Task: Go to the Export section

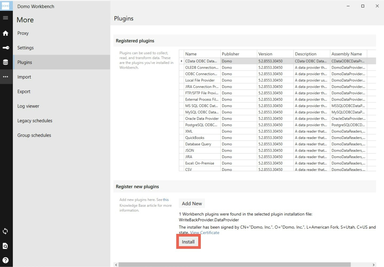Action: [x=61, y=92]
